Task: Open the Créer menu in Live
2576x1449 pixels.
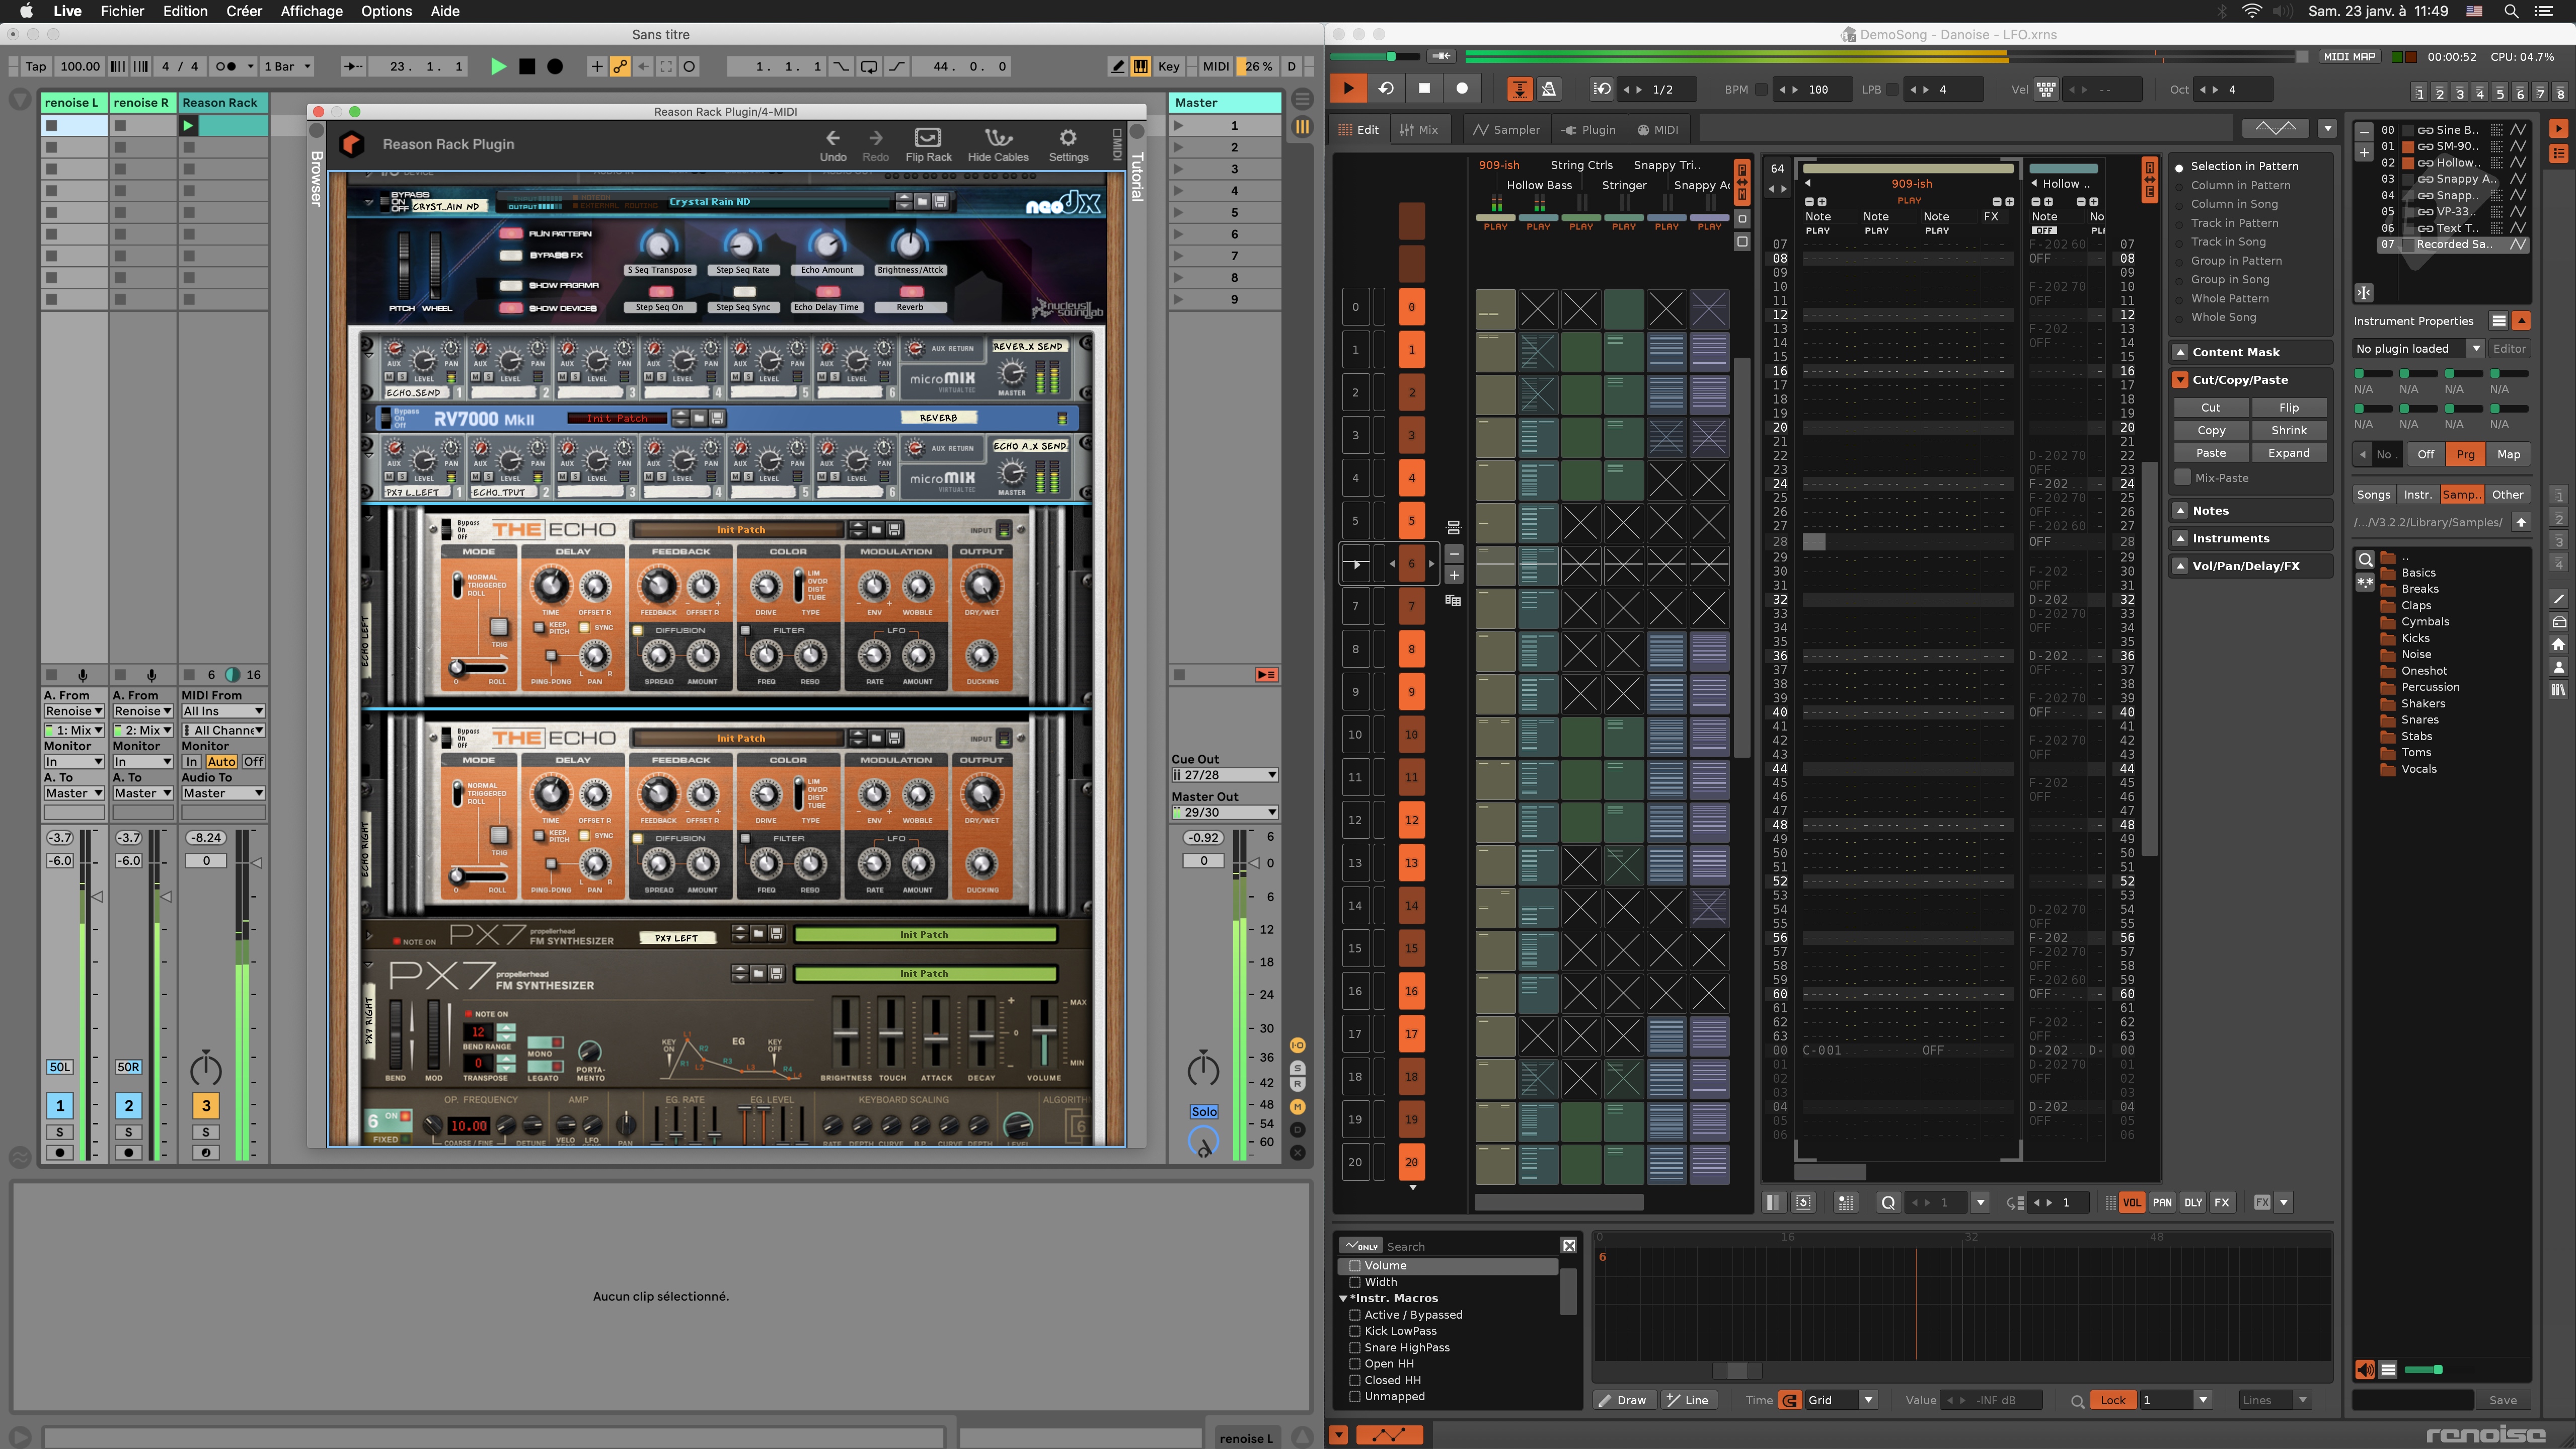Action: click(x=243, y=11)
